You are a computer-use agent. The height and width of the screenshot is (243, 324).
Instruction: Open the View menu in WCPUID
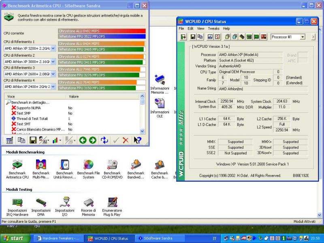(200, 28)
